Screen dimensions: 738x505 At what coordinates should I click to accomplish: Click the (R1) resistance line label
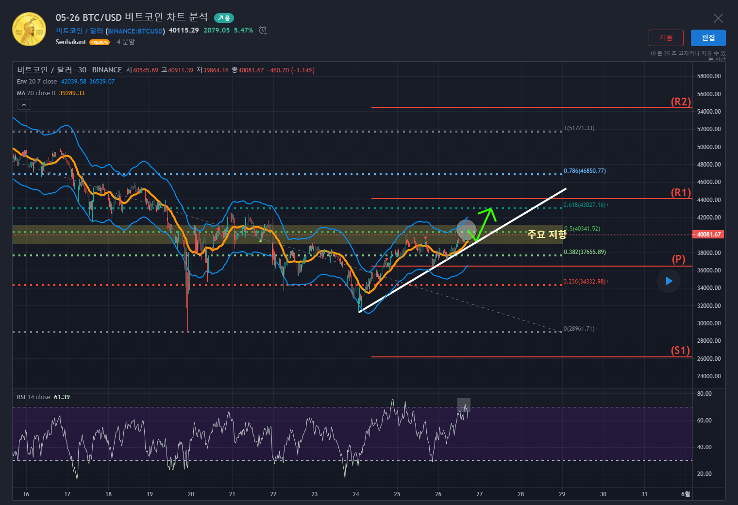(681, 193)
